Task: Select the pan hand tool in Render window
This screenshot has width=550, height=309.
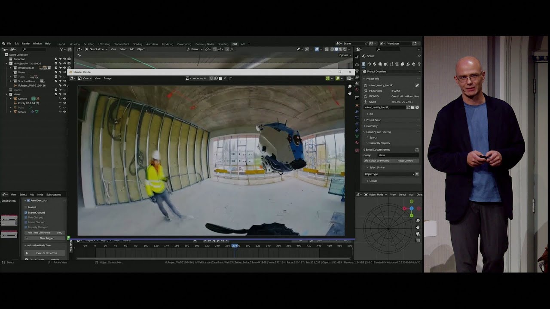Action: click(x=349, y=93)
